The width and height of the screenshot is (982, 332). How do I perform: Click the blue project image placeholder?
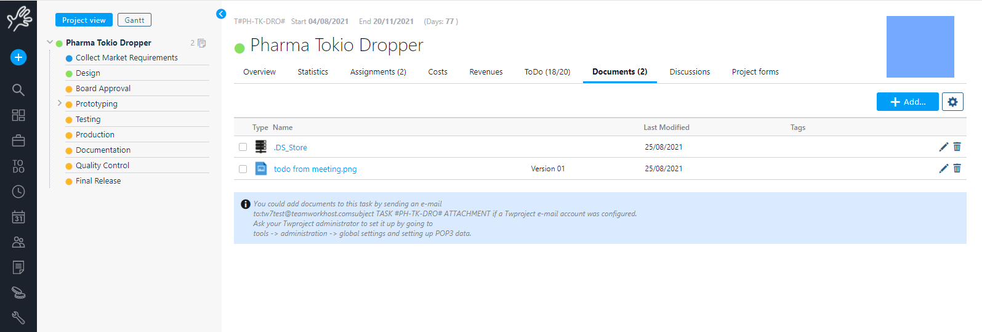[x=920, y=47]
